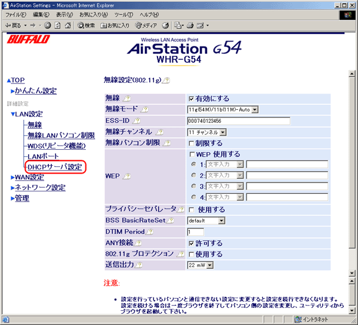This screenshot has height=325, width=358.
Task: Open WEP key 3 文字入力 dropdown
Action: [225, 186]
